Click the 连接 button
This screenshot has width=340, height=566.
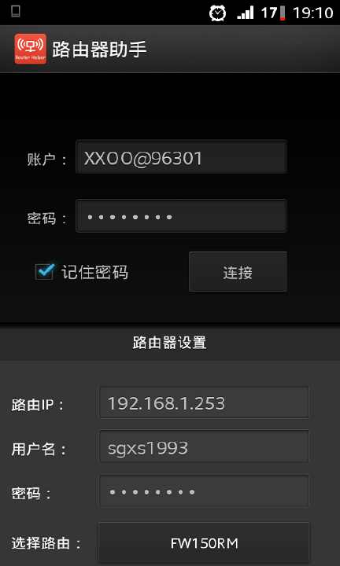pyautogui.click(x=238, y=272)
